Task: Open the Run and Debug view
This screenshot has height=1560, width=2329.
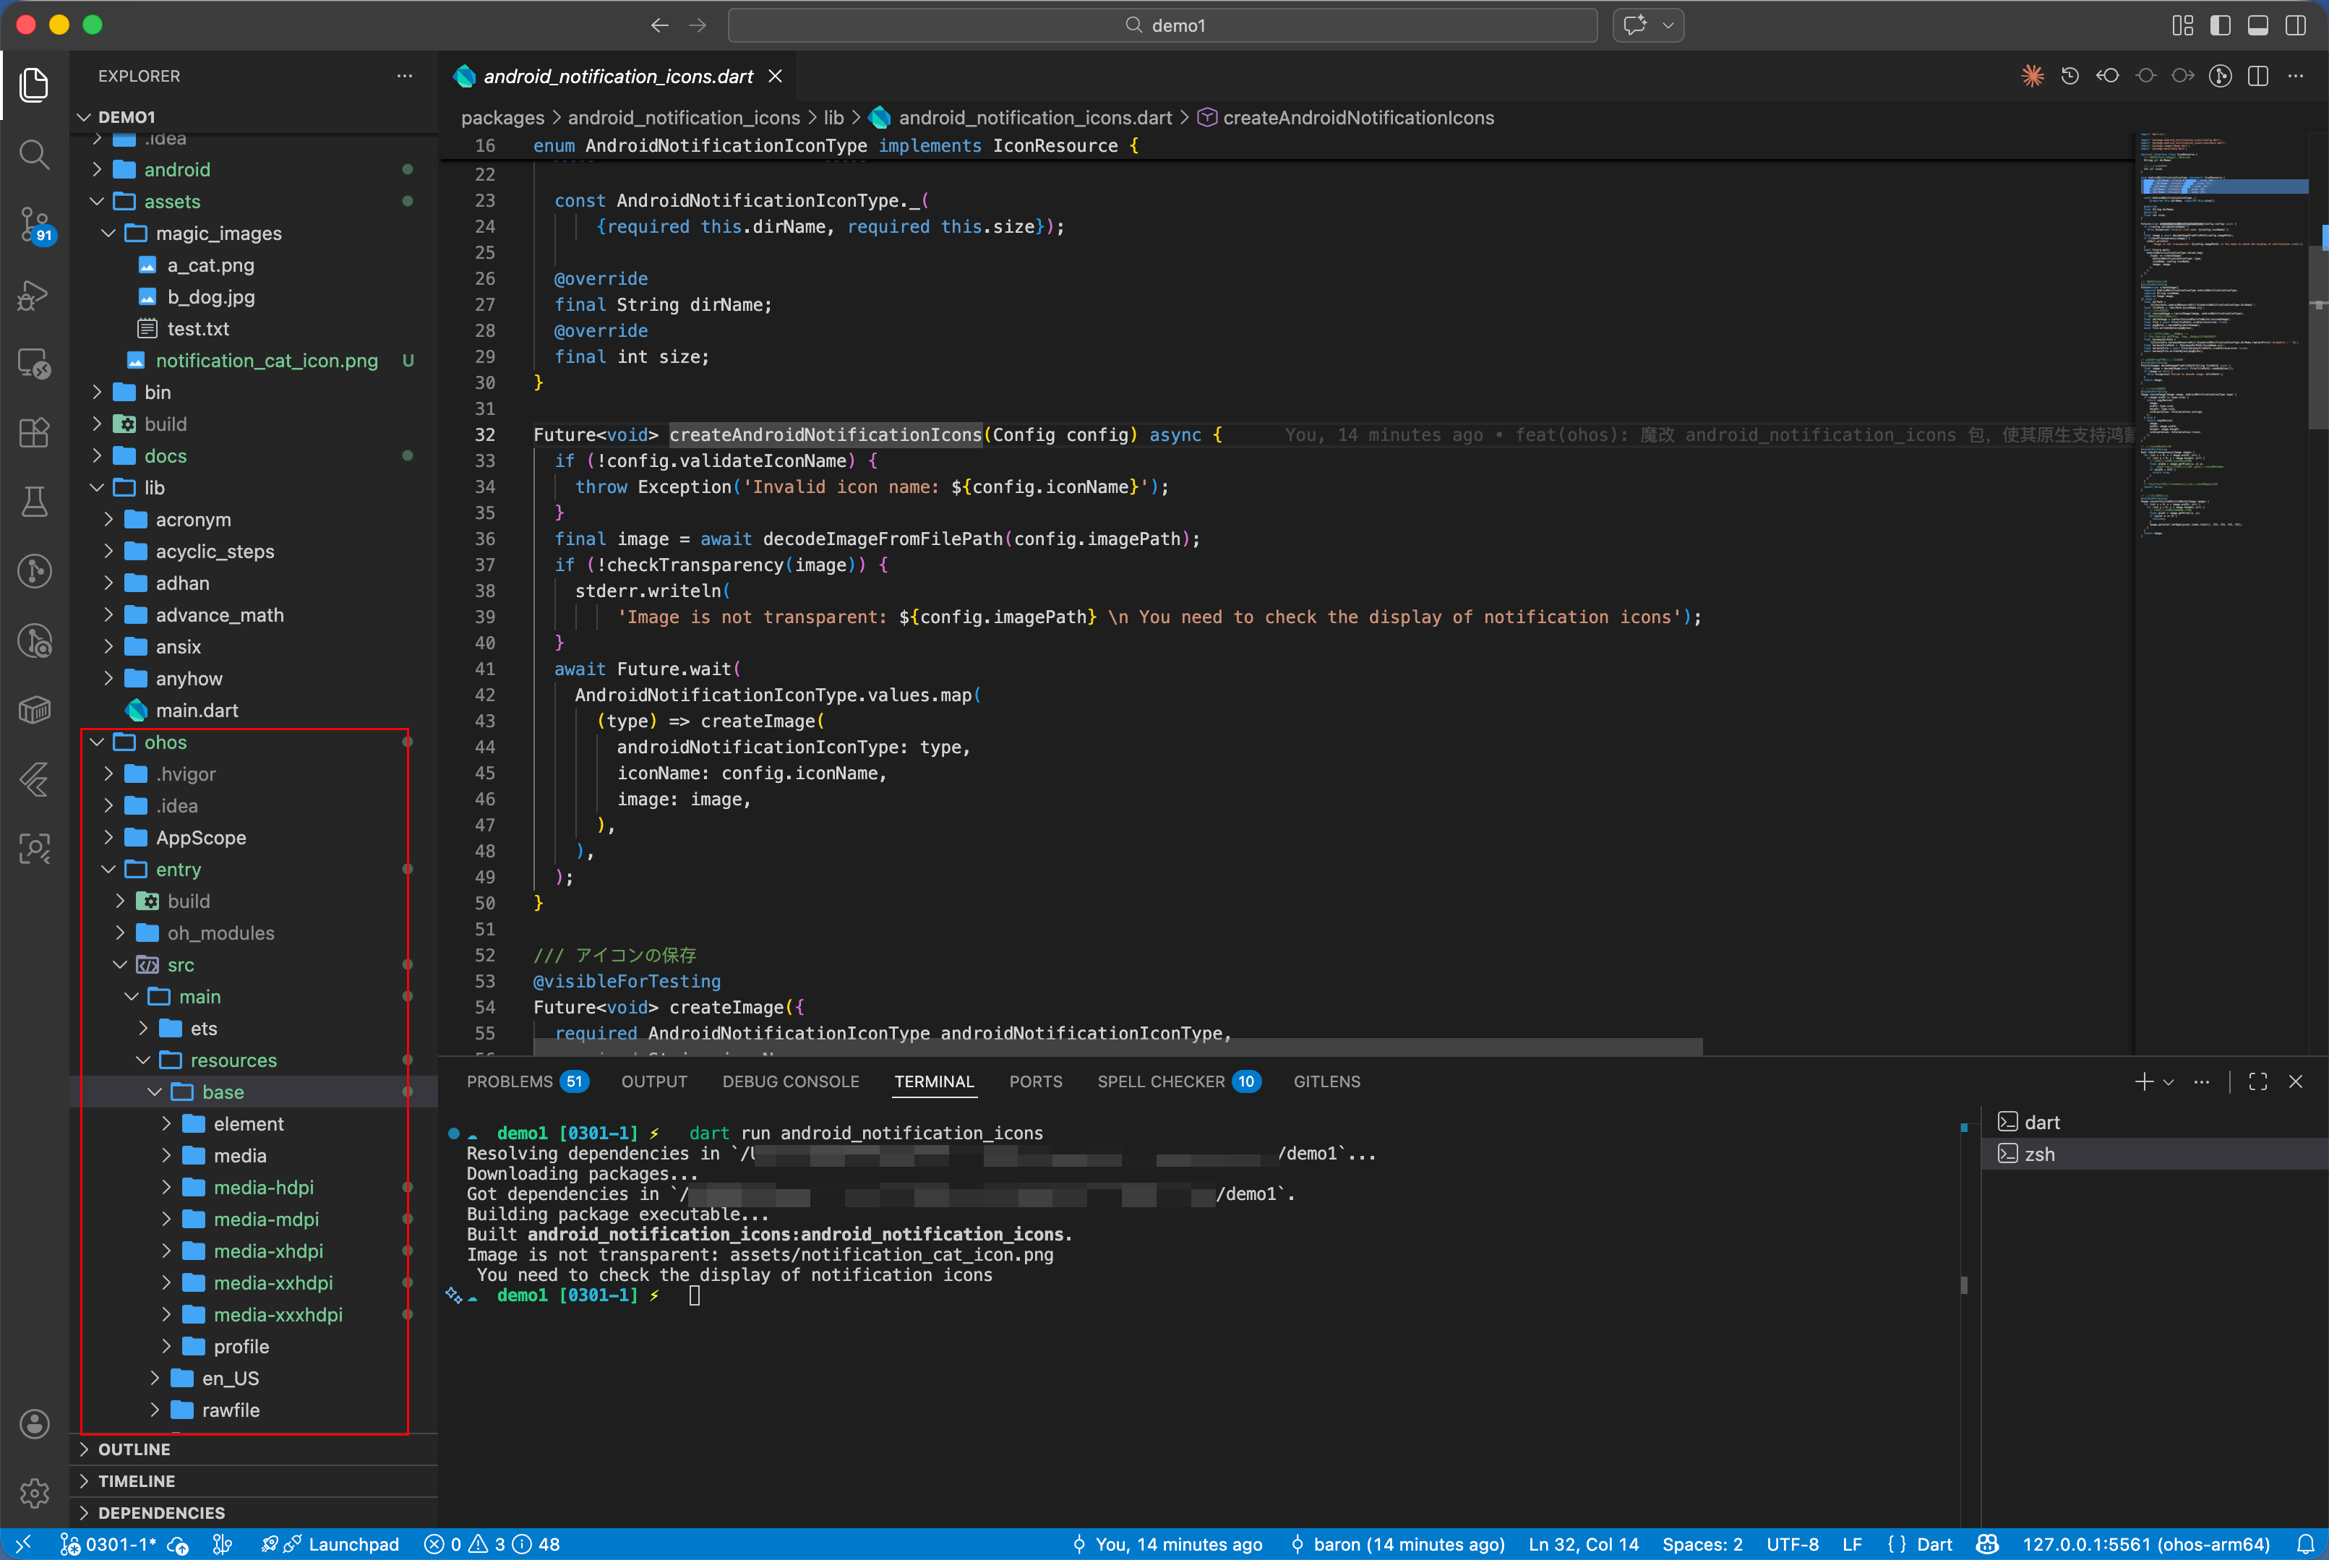Action: click(x=34, y=294)
